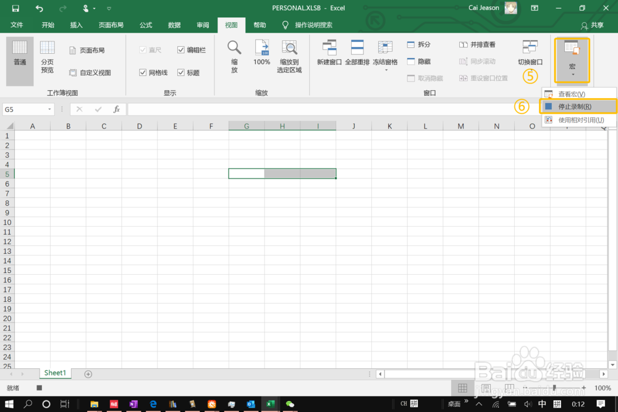Select Use Relative References (使用相对引用)
The width and height of the screenshot is (618, 412).
(x=578, y=120)
